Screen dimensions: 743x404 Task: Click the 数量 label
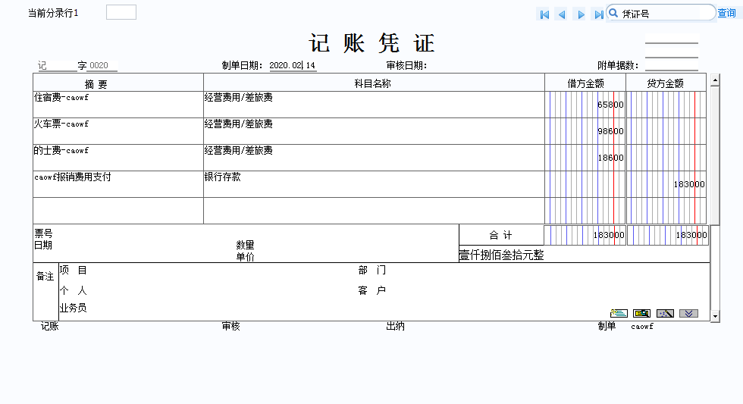tap(245, 245)
